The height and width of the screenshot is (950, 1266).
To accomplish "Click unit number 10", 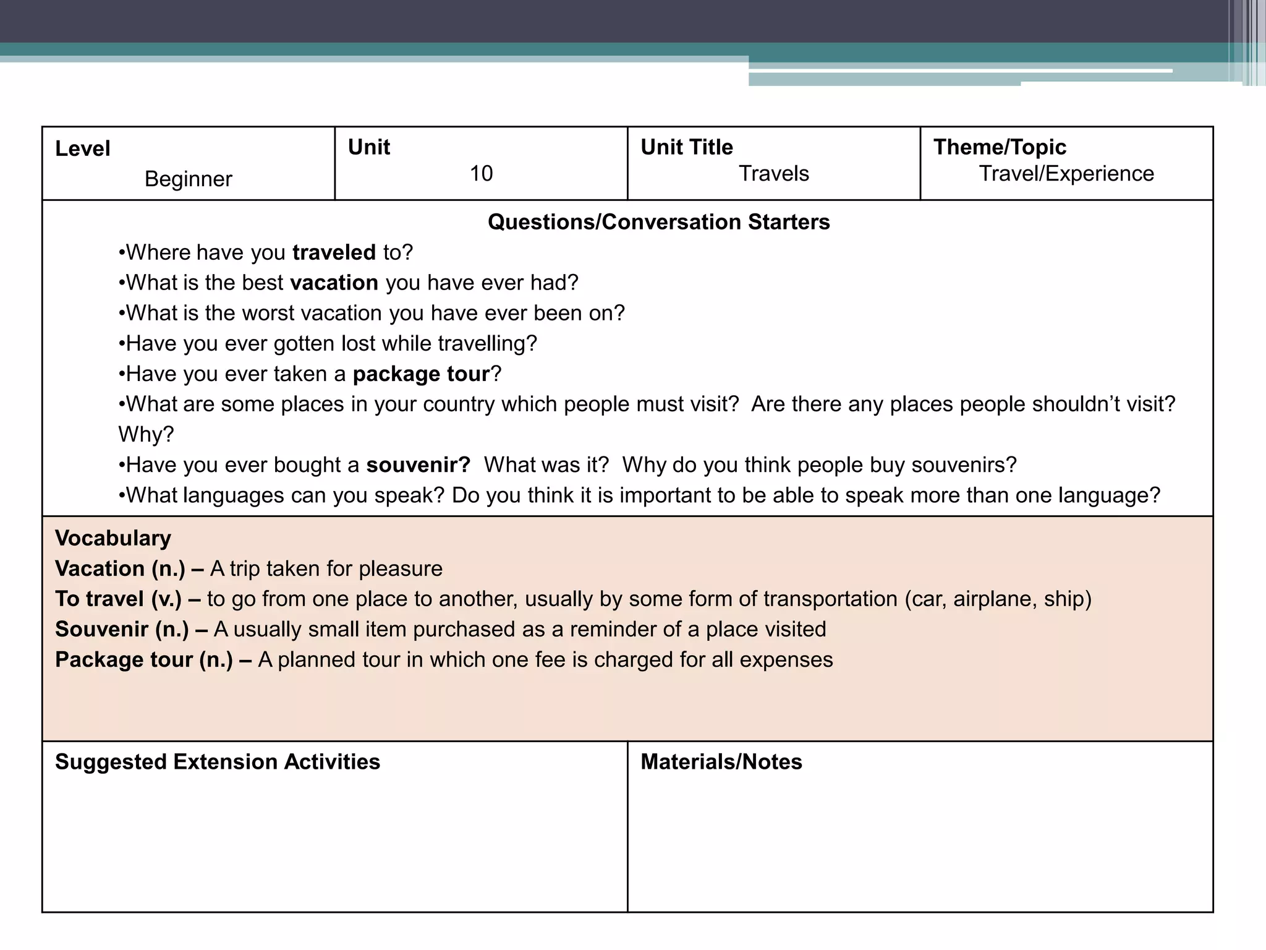I will (481, 174).
